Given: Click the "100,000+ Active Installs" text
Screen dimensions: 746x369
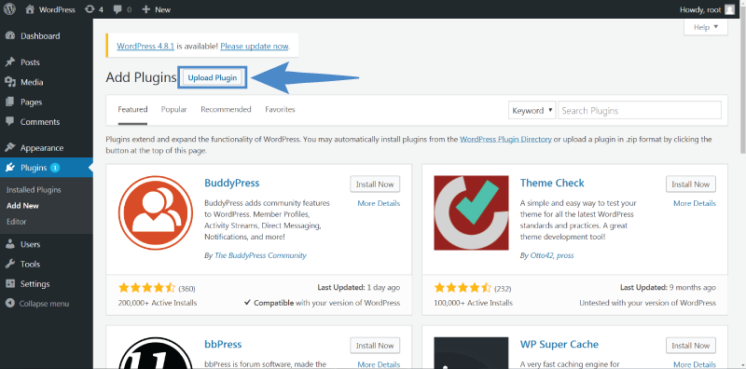Looking at the screenshot, I should 474,303.
